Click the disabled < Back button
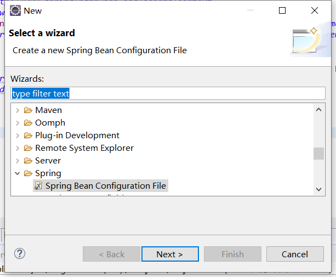Image resolution: width=336 pixels, height=277 pixels. tap(111, 254)
